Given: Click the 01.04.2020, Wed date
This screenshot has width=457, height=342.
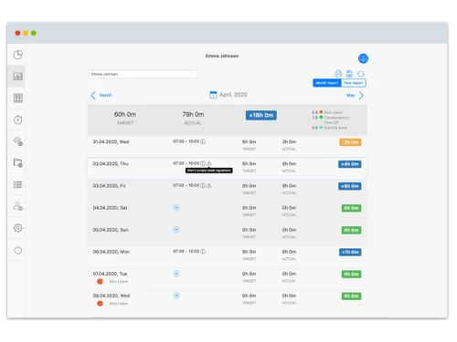Looking at the screenshot, I should pos(111,141).
